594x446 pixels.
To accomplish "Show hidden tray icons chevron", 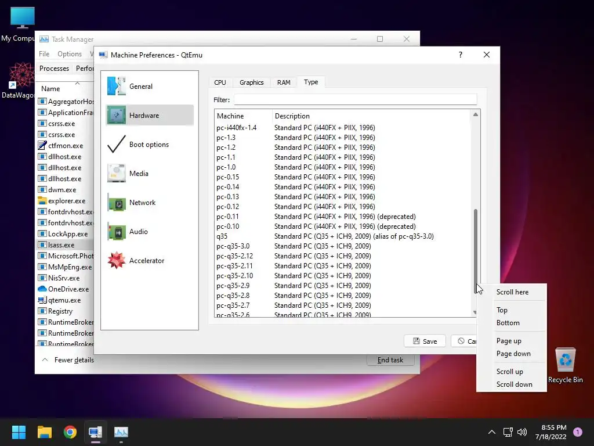I will tap(492, 432).
